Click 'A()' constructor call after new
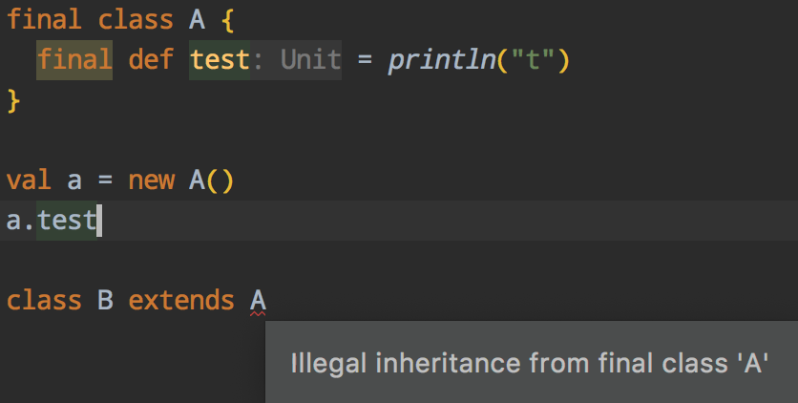798x403 pixels. [211, 180]
